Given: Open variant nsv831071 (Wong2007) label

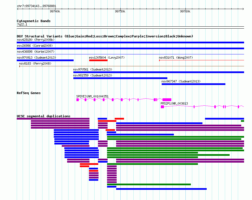Looking at the screenshot, I should 176,58.
